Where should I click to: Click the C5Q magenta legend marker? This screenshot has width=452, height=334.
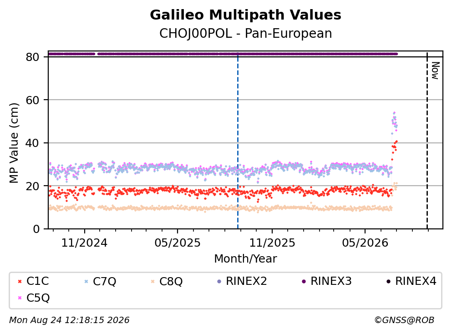coord(20,298)
